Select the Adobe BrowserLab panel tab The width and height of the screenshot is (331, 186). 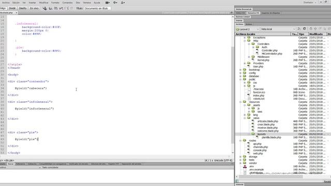tap(244, 9)
